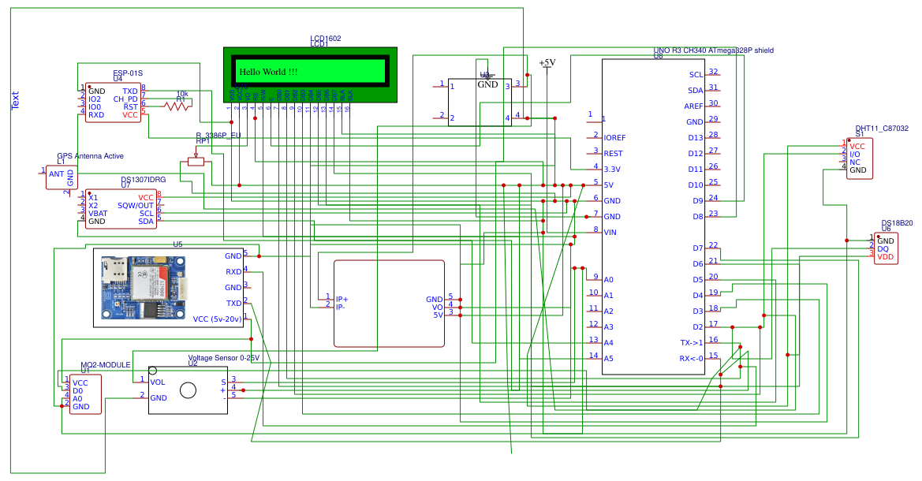Select the ESP-01S module U4
The width and height of the screenshot is (922, 481).
(114, 103)
